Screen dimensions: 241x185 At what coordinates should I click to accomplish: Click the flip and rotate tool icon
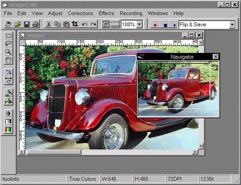coord(8,81)
